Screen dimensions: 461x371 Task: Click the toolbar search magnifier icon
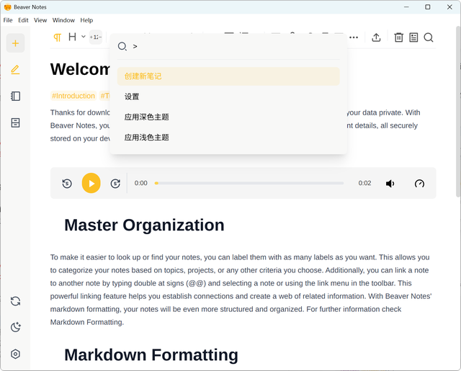[x=429, y=37]
